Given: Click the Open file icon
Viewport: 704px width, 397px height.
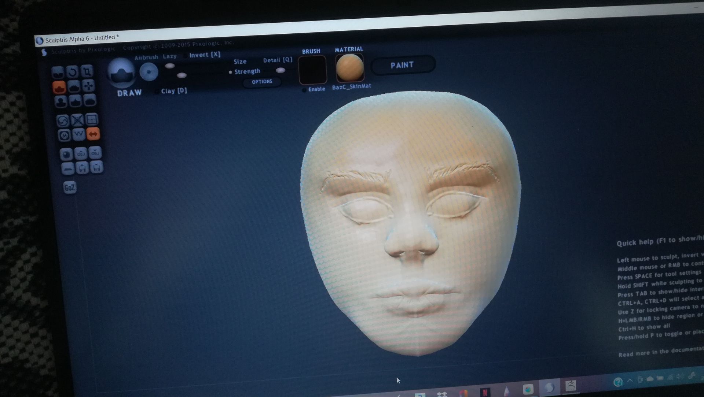Looking at the screenshot, I should [x=82, y=168].
